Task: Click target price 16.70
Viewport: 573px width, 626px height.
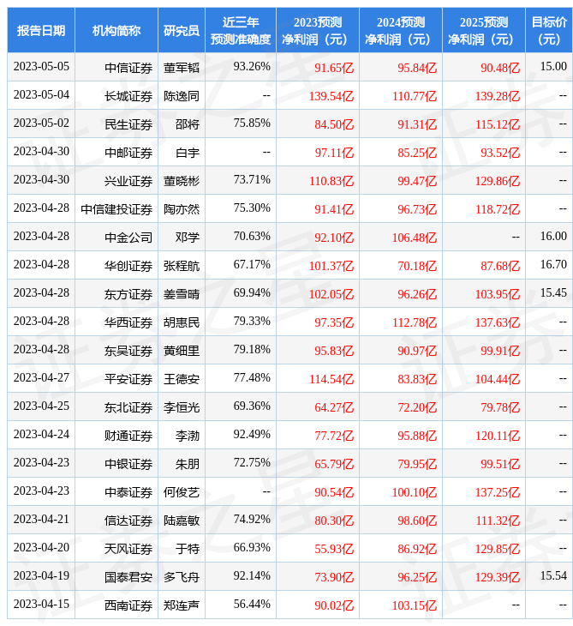Action: click(x=553, y=264)
